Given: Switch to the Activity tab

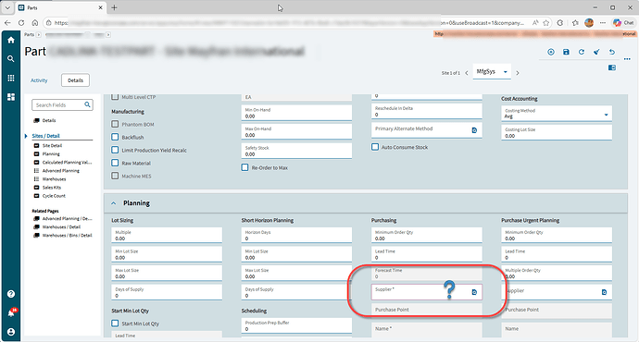Looking at the screenshot, I should [39, 80].
